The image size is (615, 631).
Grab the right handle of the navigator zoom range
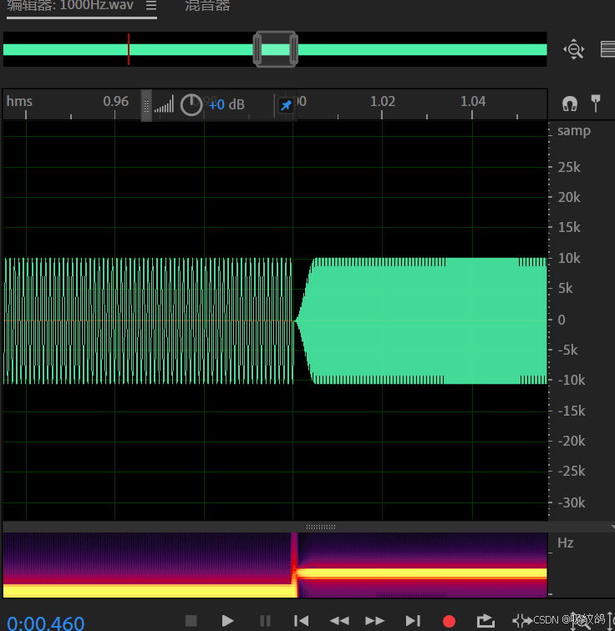(293, 49)
